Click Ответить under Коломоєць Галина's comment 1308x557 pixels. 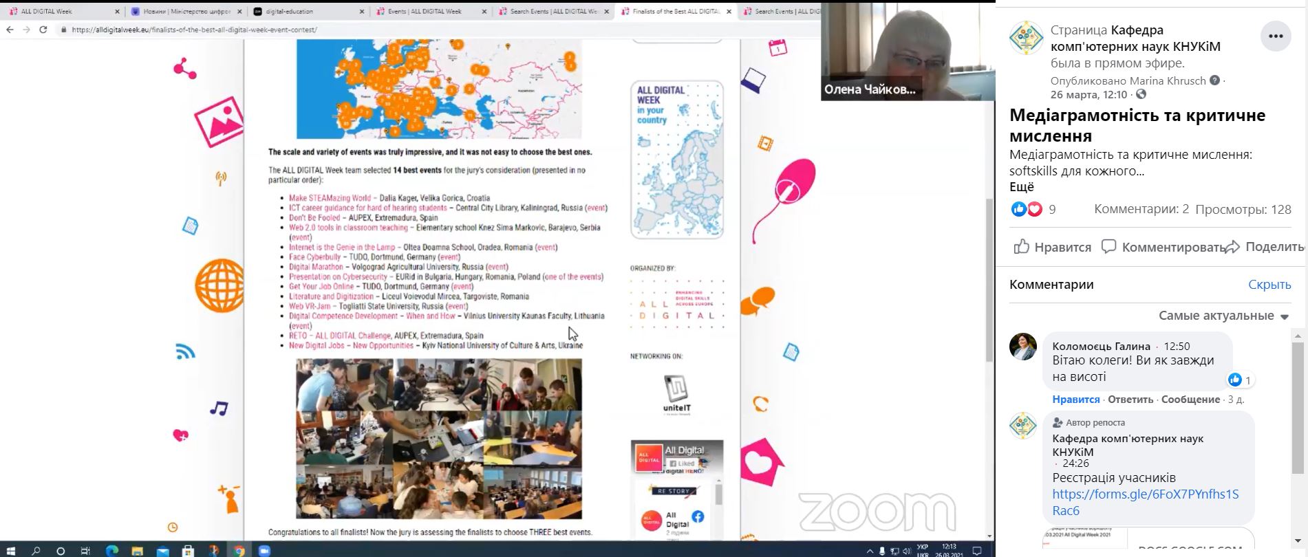(x=1130, y=400)
